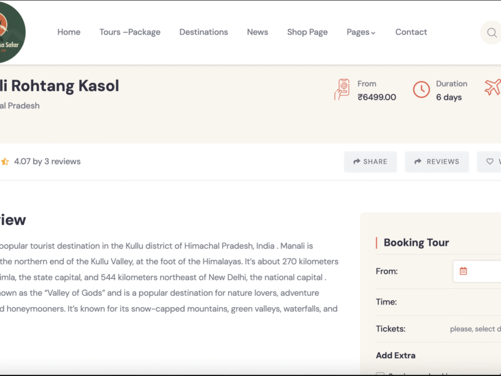Click the ₹6499.00 price text

377,97
